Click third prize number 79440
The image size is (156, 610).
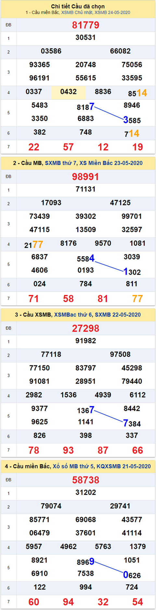pyautogui.click(x=132, y=381)
